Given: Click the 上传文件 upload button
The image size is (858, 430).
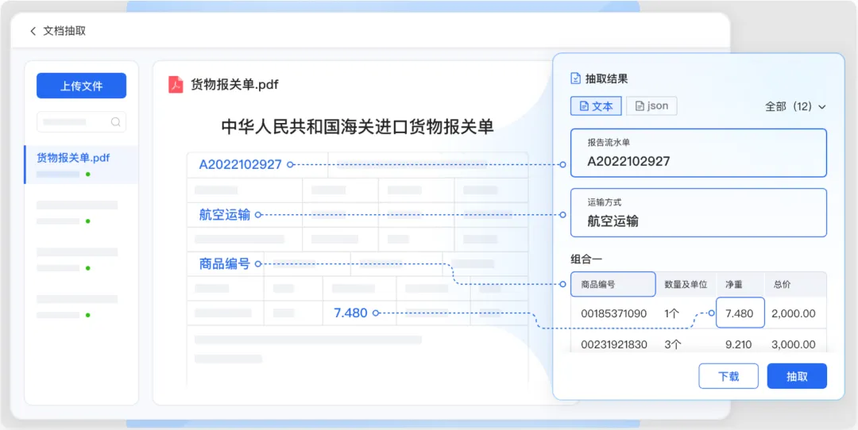Looking at the screenshot, I should [x=82, y=86].
